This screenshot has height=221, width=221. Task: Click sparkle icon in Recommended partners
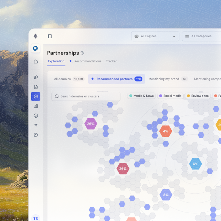pos(93,79)
